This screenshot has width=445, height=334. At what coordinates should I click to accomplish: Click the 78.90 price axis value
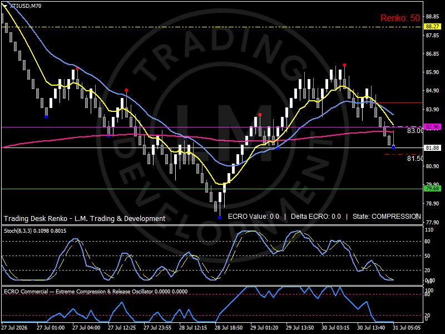click(432, 203)
